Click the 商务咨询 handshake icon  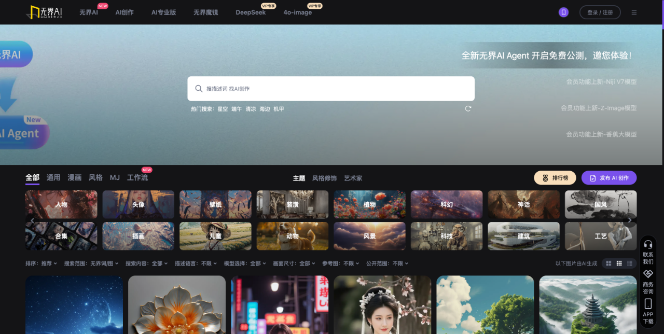pyautogui.click(x=648, y=274)
